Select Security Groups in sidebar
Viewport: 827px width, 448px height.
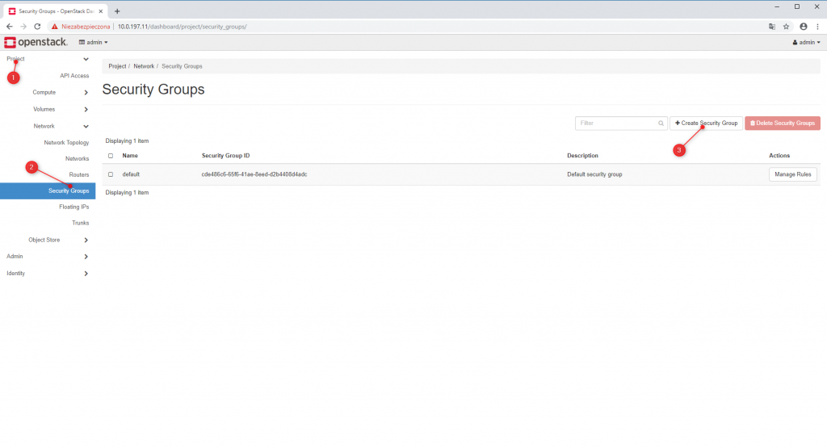[48, 191]
